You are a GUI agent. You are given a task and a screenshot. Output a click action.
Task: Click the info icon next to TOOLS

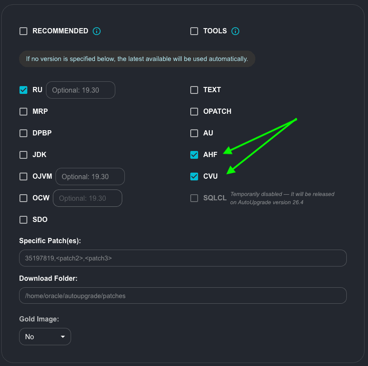[x=235, y=31]
